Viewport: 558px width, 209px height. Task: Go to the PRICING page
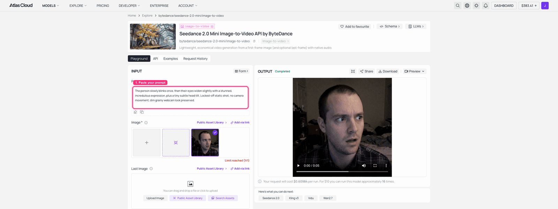(x=103, y=6)
